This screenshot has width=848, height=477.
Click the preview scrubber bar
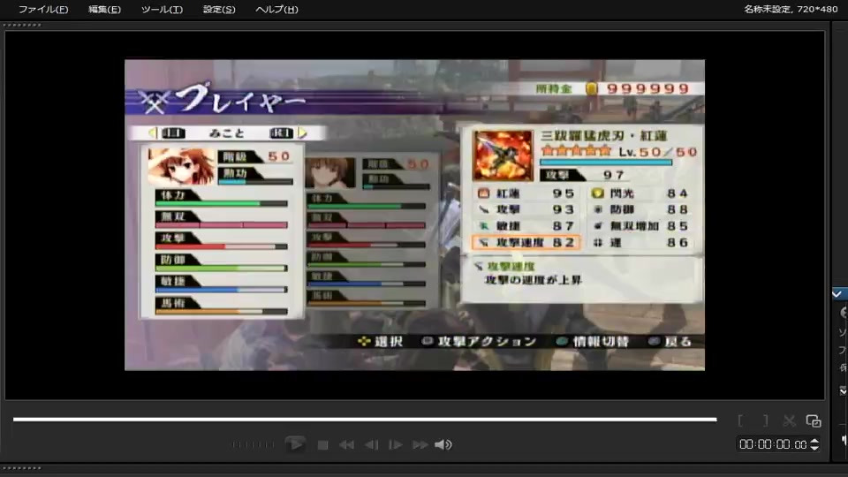365,419
